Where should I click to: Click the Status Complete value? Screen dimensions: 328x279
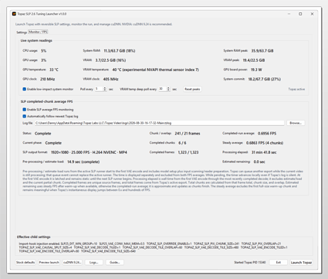(43, 134)
